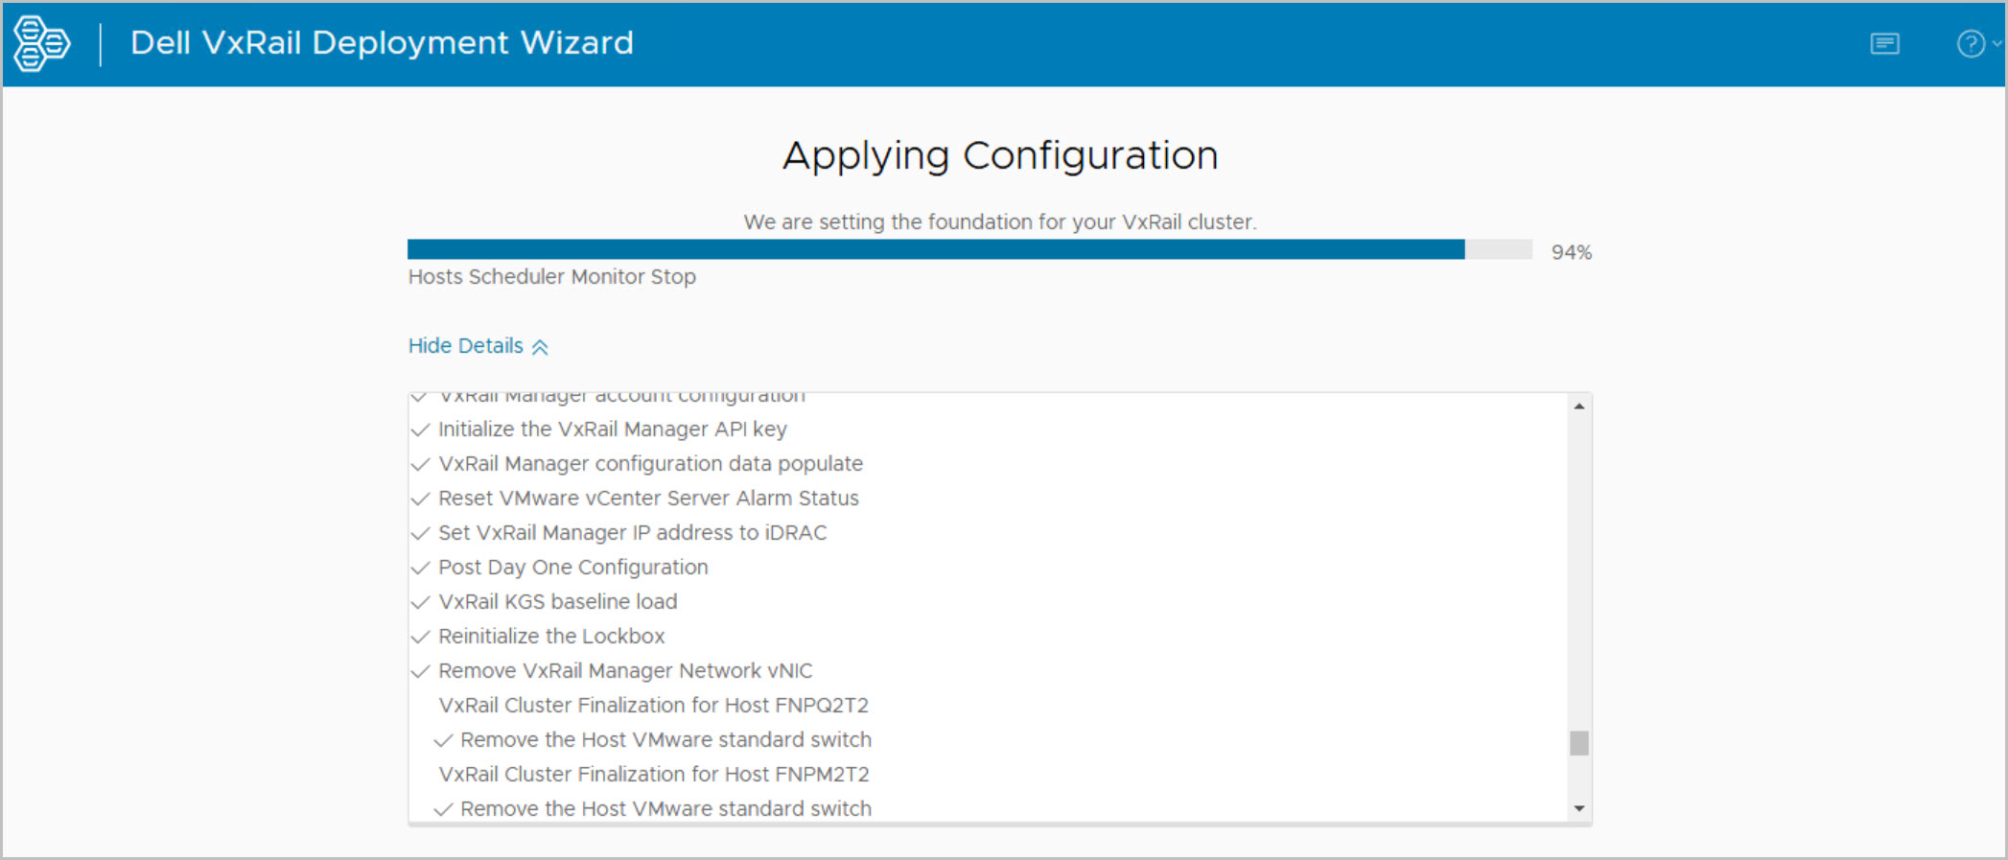The height and width of the screenshot is (860, 2008).
Task: Click checkmark beside VxRail Manager configuration data populate
Action: click(x=420, y=465)
